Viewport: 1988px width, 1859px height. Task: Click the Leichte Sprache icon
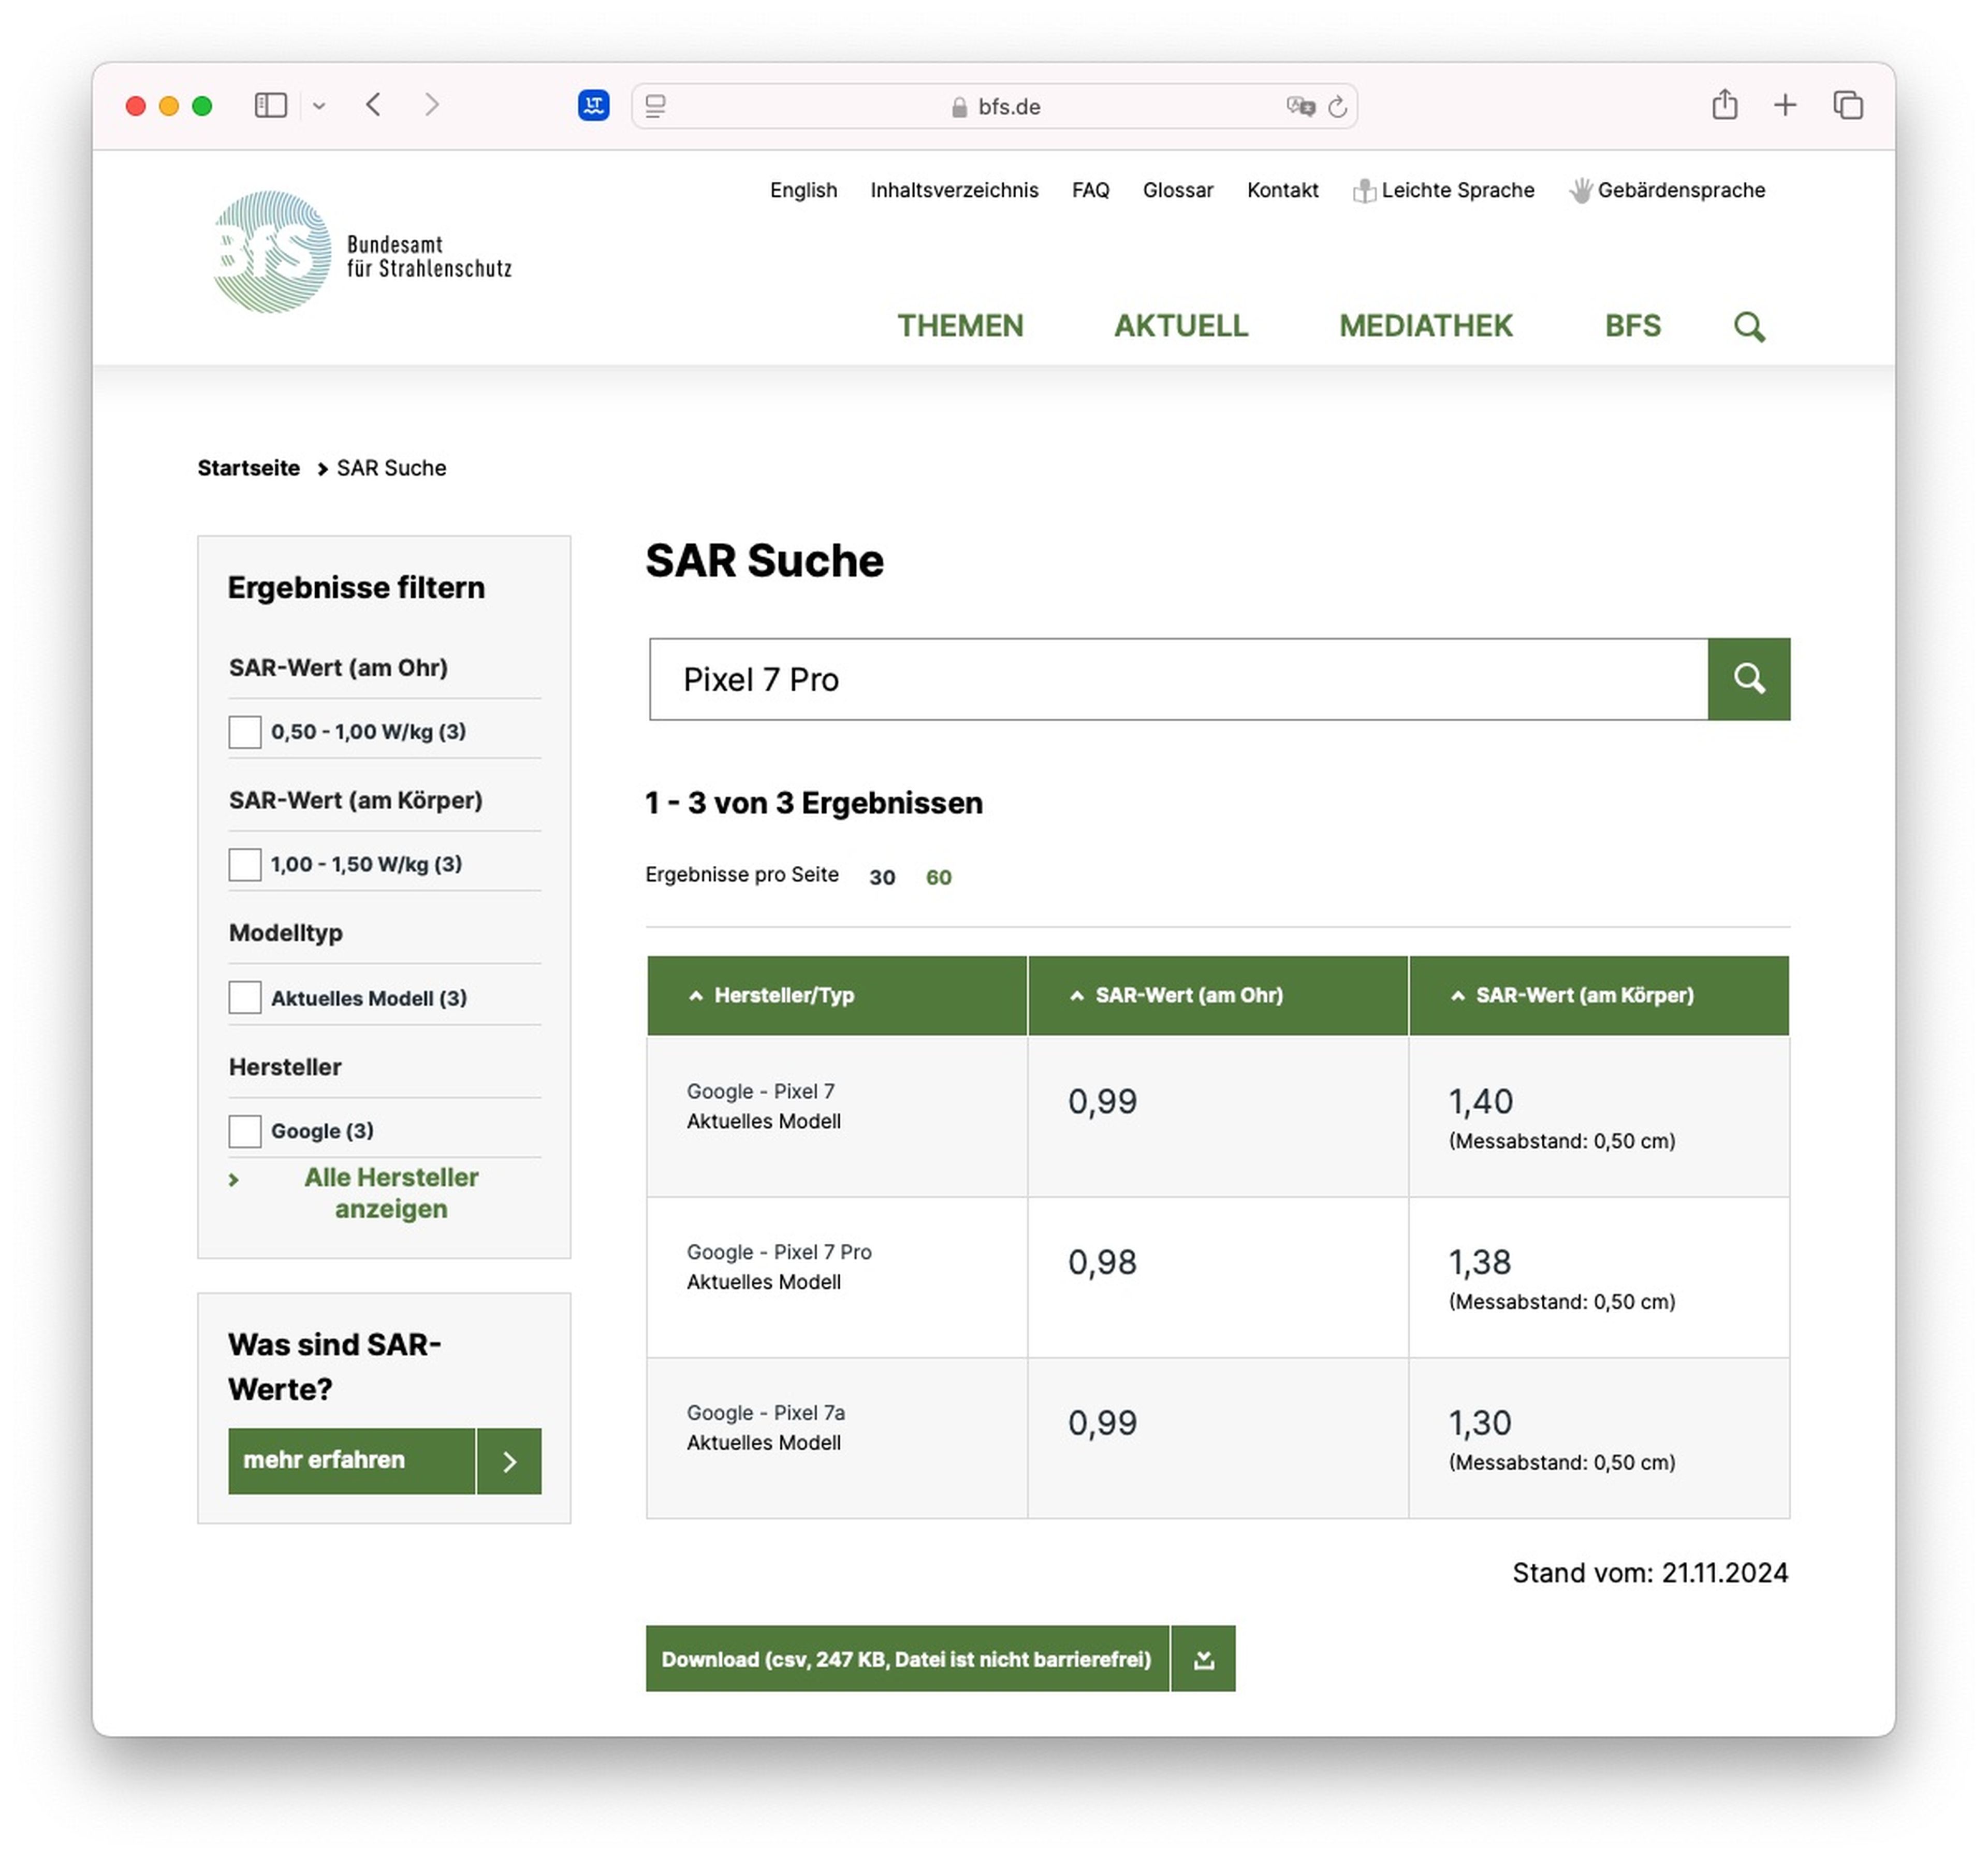pyautogui.click(x=1363, y=188)
